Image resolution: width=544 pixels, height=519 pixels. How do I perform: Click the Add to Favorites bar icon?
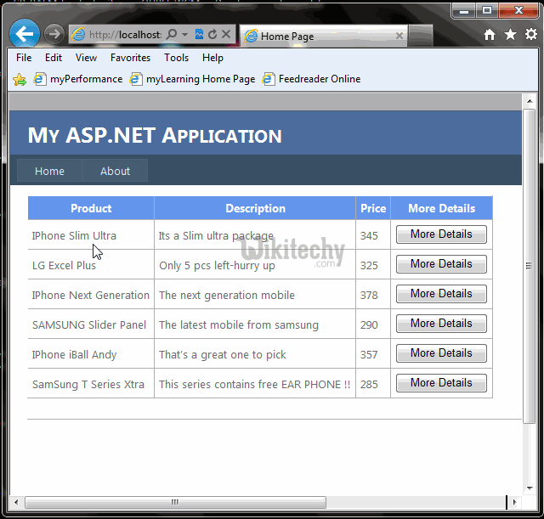20,79
